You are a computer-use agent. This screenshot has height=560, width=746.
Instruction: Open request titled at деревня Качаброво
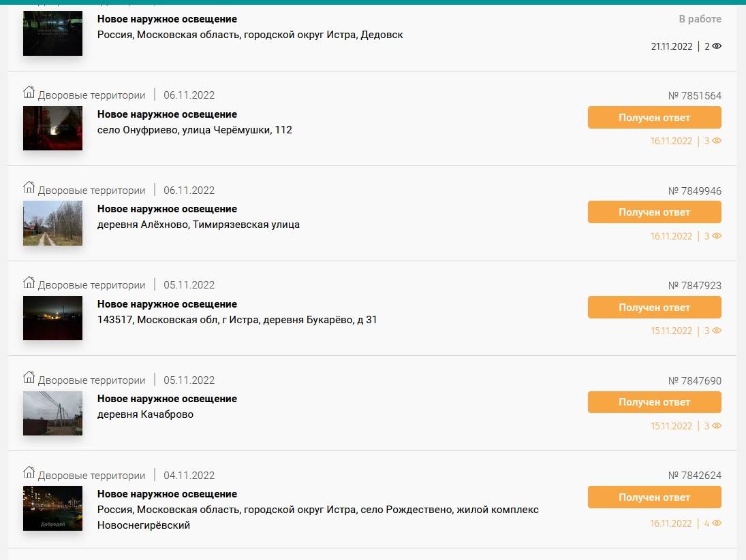coord(167,399)
